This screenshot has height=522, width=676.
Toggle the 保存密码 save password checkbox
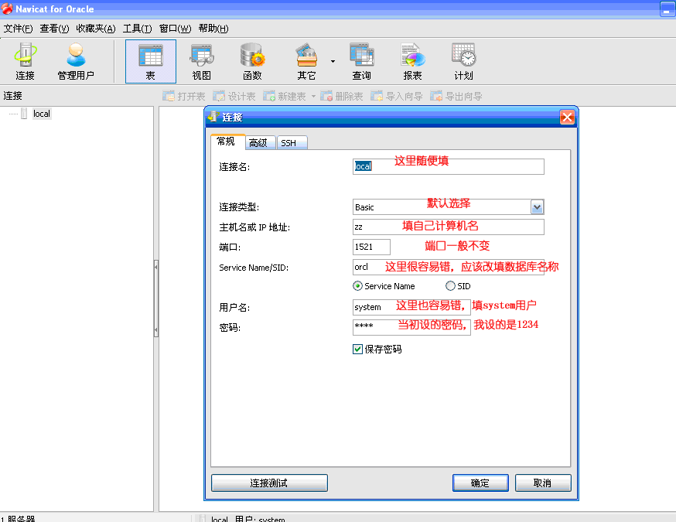pos(358,350)
